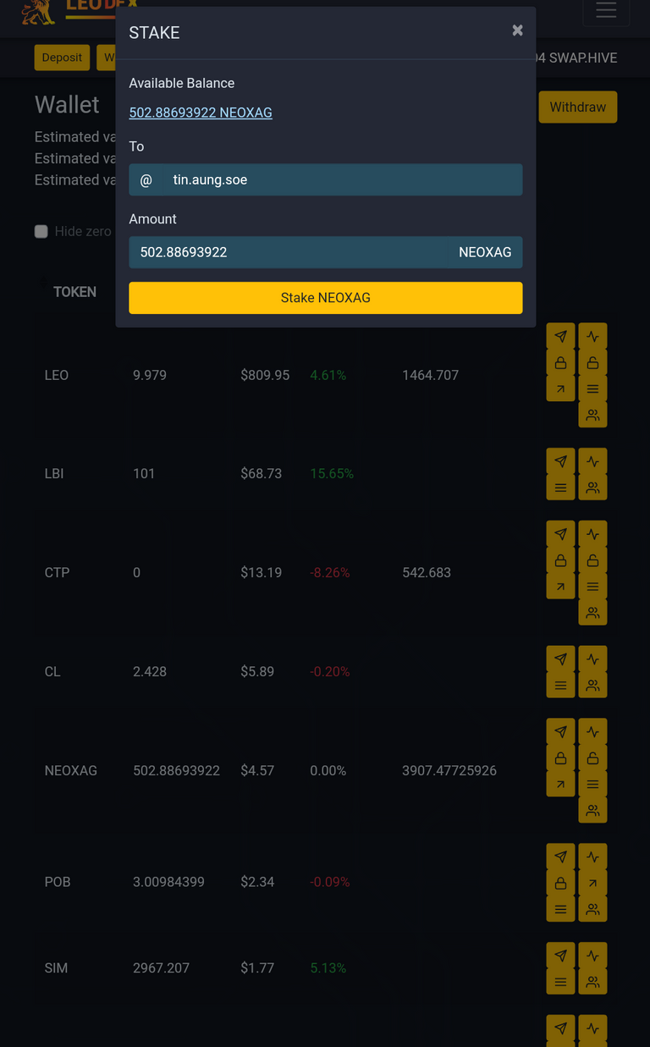Screen dimensions: 650x1047
Task: Open the history list icon for POB
Action: pos(560,909)
